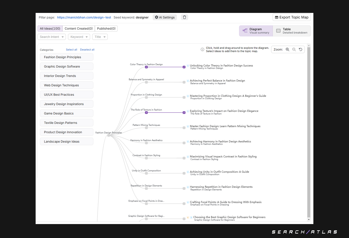Screen dimensions: 349x238
Task: Open the Keyword filter dropdown
Action: coord(79,37)
